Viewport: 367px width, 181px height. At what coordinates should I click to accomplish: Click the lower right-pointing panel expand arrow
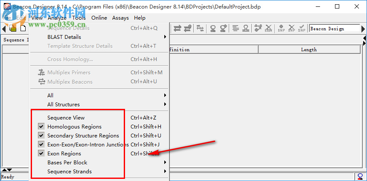tap(364, 43)
